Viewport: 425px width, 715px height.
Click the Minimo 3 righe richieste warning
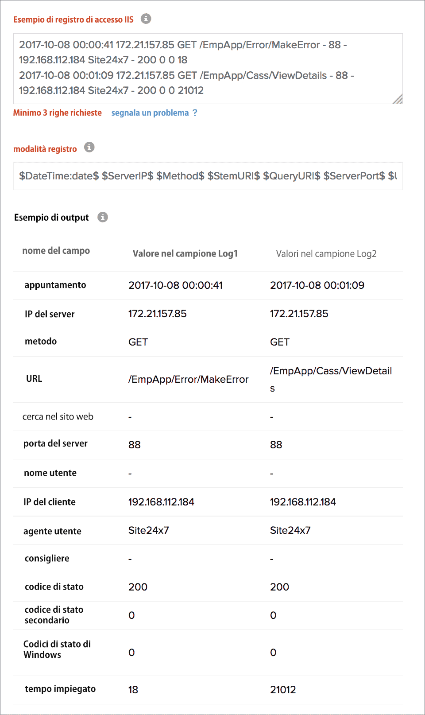click(57, 113)
